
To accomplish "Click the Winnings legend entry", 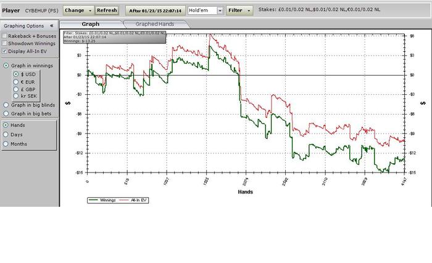I will [102, 200].
